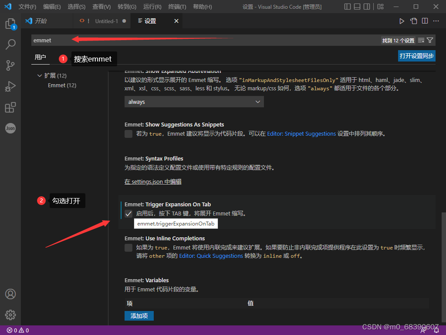The width and height of the screenshot is (446, 335).
Task: Open 在 settings.json 中编辑 link
Action: 153,182
